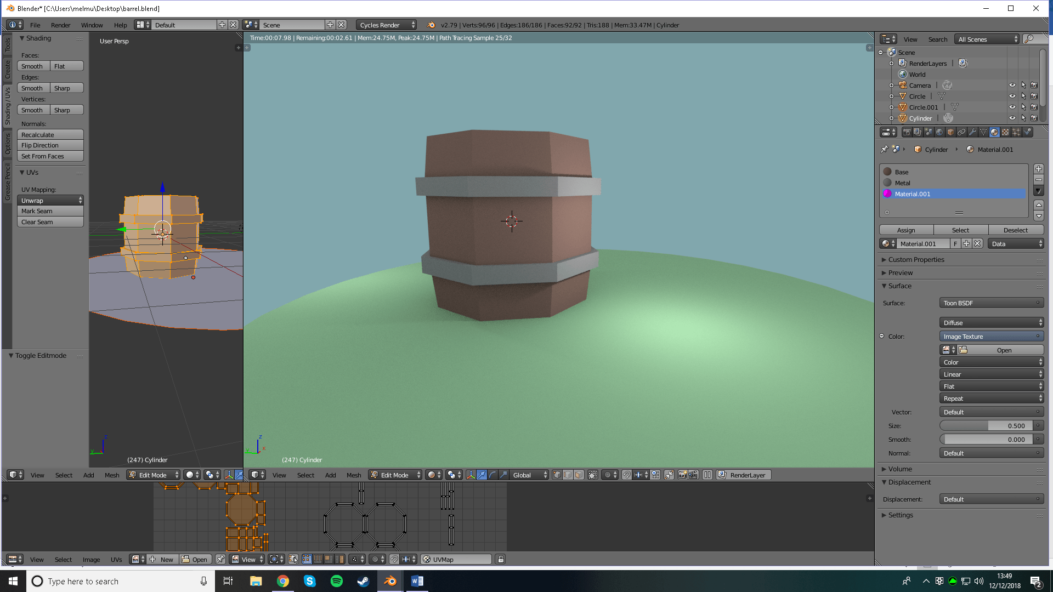Render an OpenGL image of the viewport
This screenshot has width=1053, height=592.
[x=682, y=475]
